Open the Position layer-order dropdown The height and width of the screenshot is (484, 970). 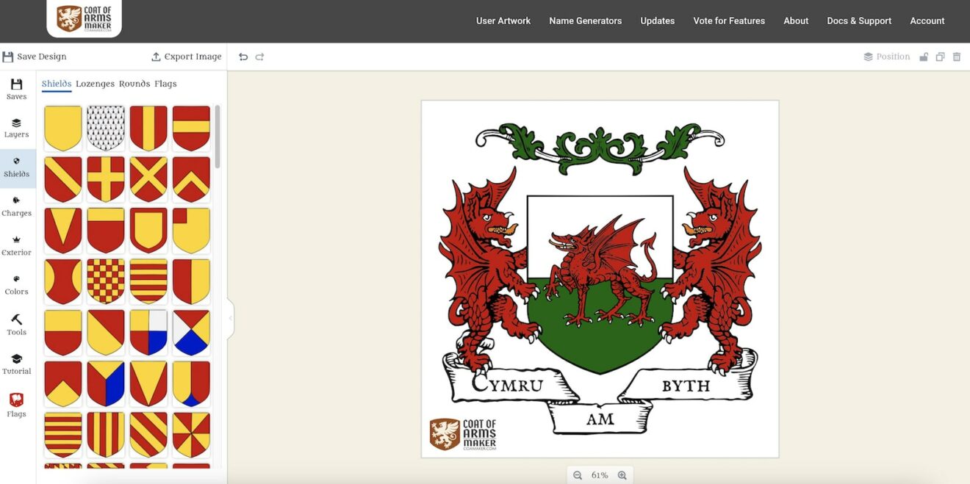887,56
